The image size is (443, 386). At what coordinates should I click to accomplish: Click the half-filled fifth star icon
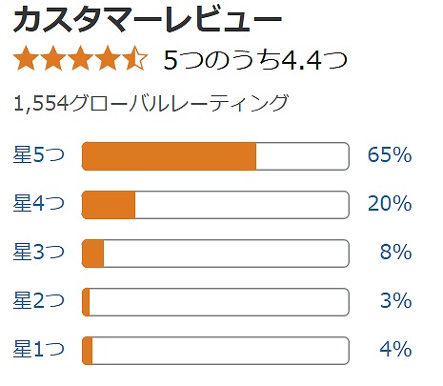pyautogui.click(x=135, y=58)
